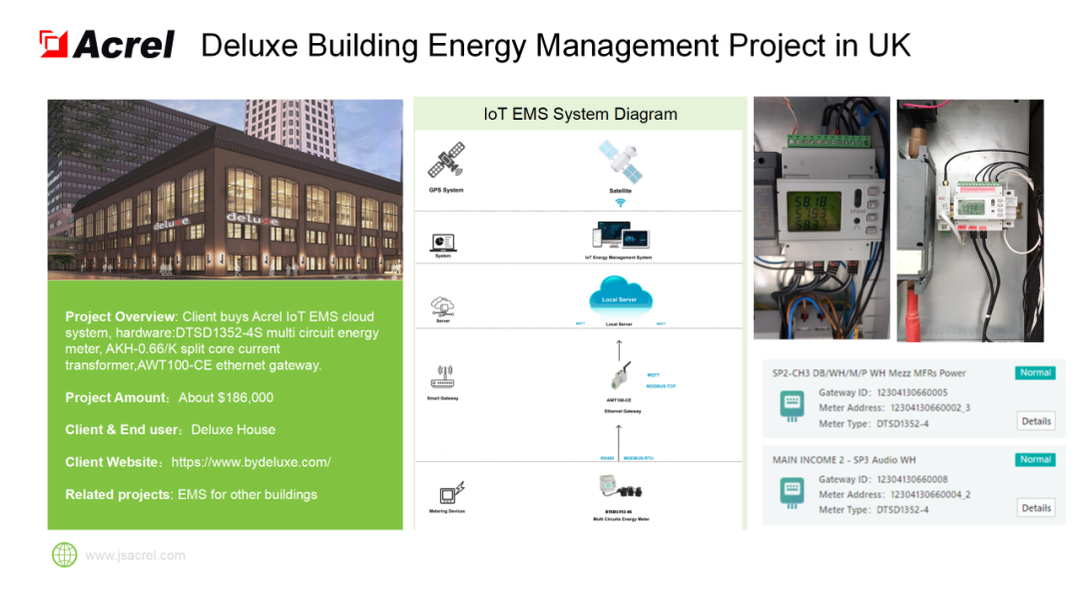Image resolution: width=1078 pixels, height=607 pixels.
Task: Click Gateway ID 12304130660008
Action: 882,479
